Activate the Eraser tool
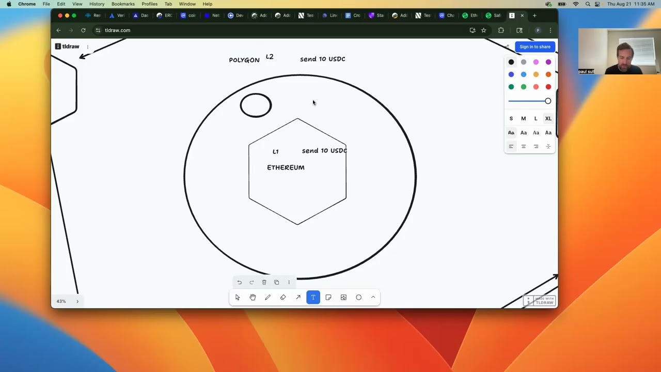Screen dimensions: 661x372 click(283, 297)
